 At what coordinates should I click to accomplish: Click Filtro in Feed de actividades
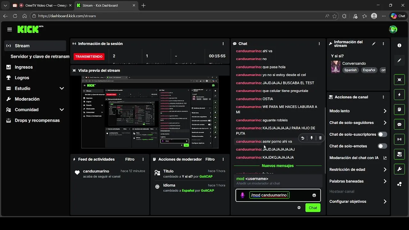point(130,159)
